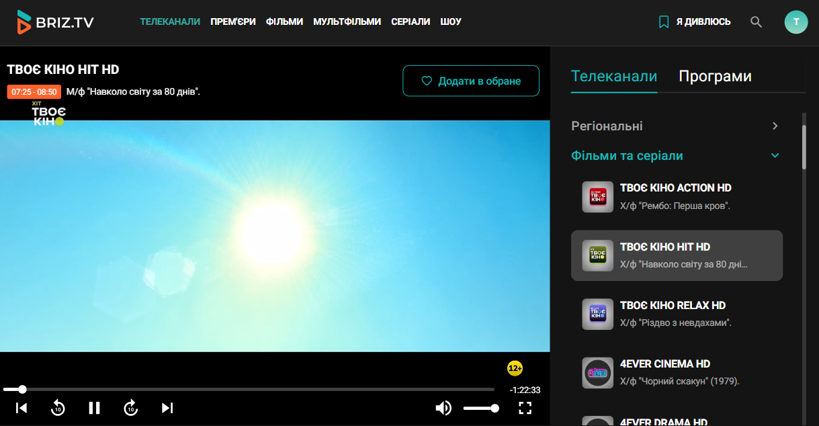The height and width of the screenshot is (426, 819).
Task: Jump to next program
Action: [x=167, y=408]
